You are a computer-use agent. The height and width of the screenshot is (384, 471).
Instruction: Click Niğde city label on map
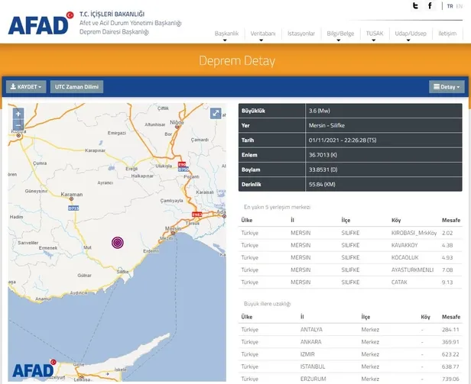[177, 122]
